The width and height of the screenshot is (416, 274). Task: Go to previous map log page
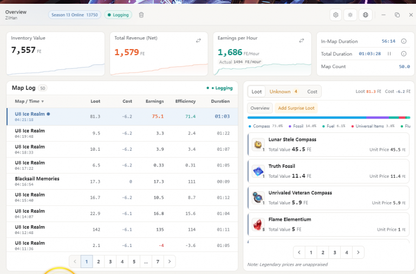click(75, 262)
